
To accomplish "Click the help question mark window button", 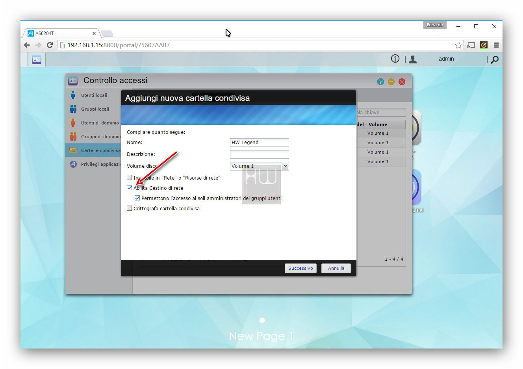I will click(x=380, y=82).
